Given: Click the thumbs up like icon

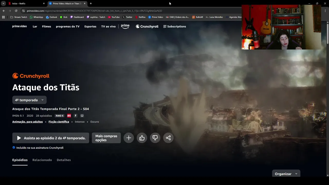Looking at the screenshot, I should (142, 138).
